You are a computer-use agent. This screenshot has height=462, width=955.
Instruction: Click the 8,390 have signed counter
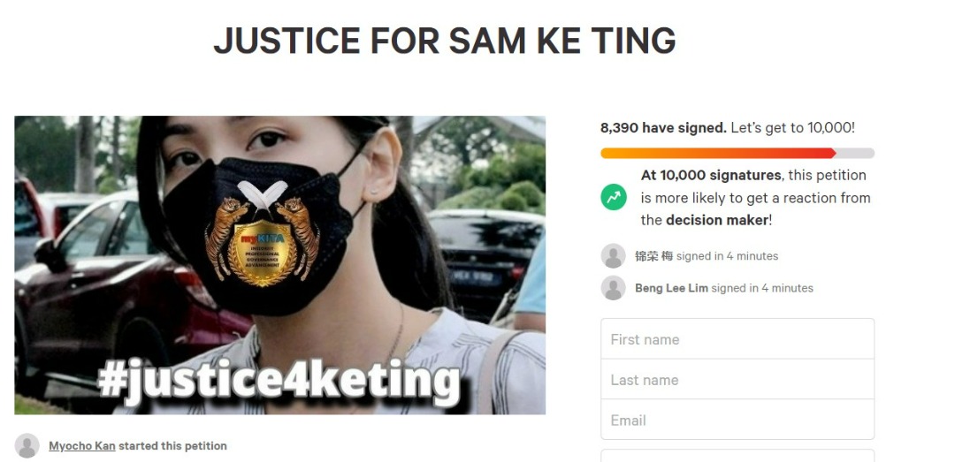click(663, 128)
